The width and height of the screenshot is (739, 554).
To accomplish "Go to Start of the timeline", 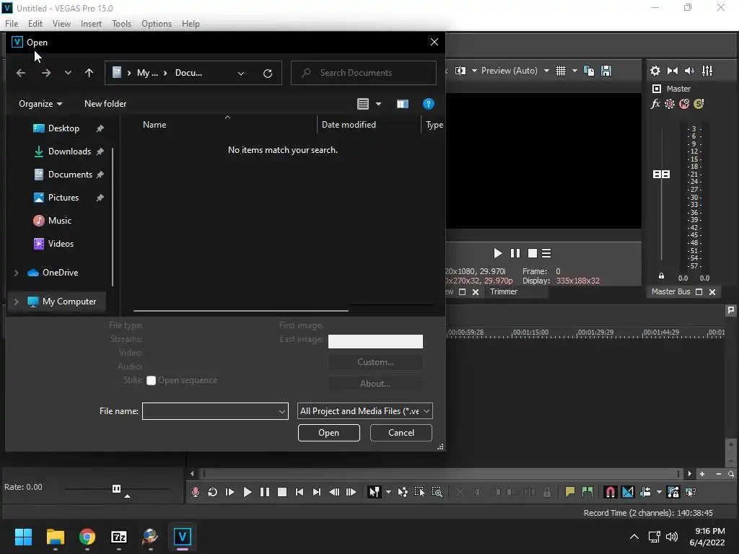I will tap(299, 492).
